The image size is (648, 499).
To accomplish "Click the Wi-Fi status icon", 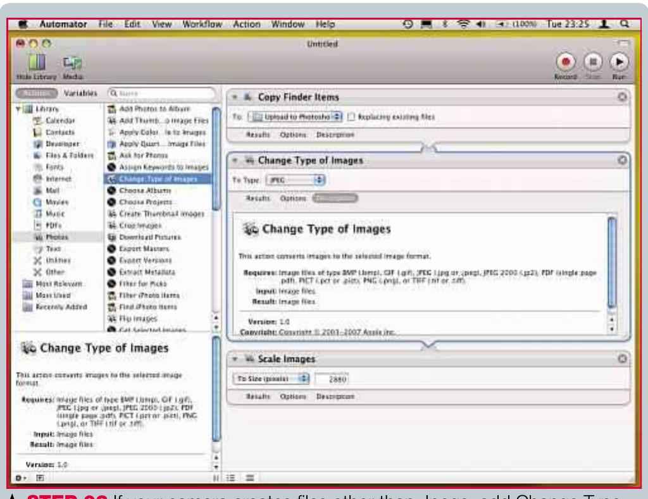I will click(463, 24).
